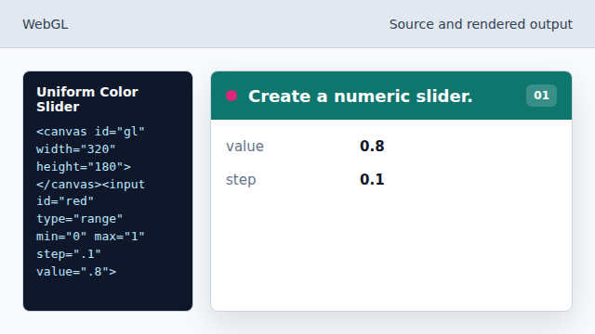Click the 0.8 value number
The width and height of the screenshot is (595, 334).
click(372, 147)
